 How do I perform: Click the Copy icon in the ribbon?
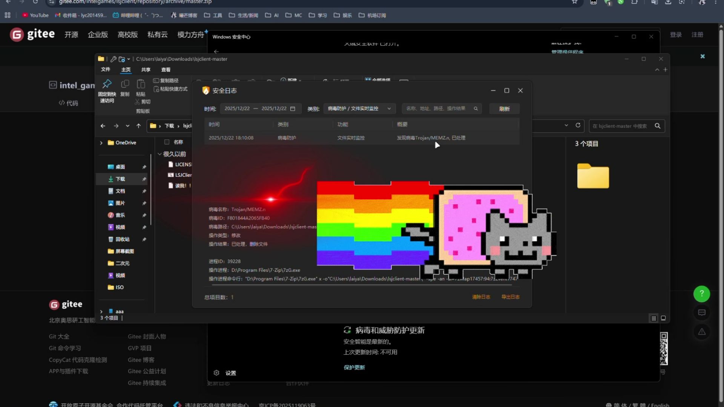click(x=125, y=84)
